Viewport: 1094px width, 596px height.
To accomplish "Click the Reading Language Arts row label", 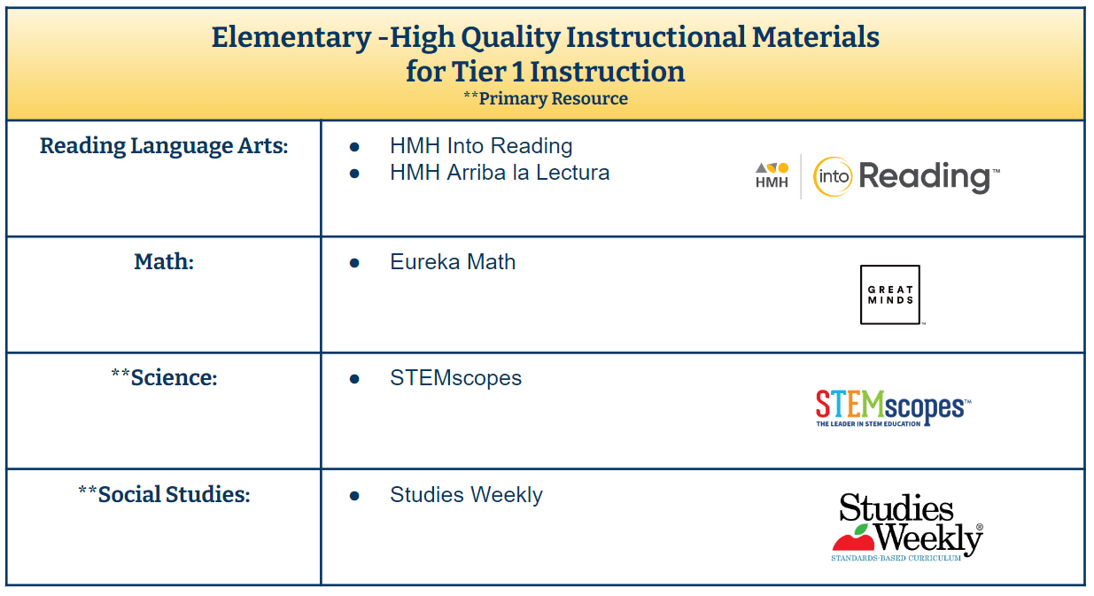I will coord(164,147).
